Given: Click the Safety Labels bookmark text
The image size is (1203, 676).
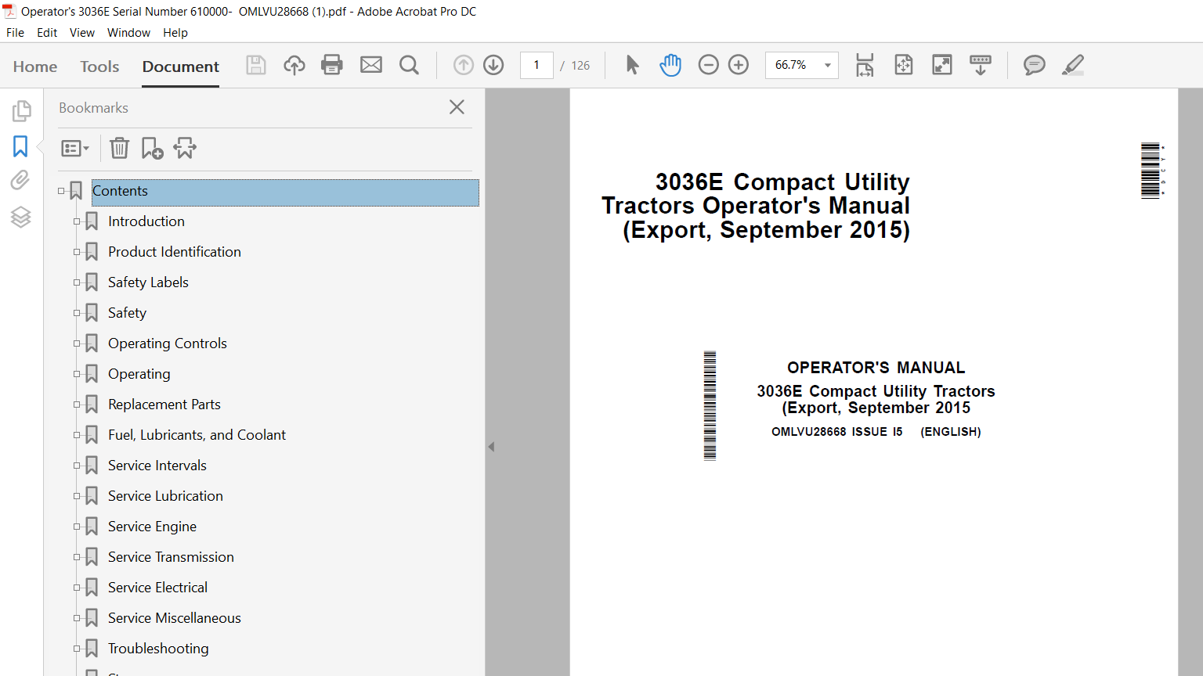Looking at the screenshot, I should 148,282.
